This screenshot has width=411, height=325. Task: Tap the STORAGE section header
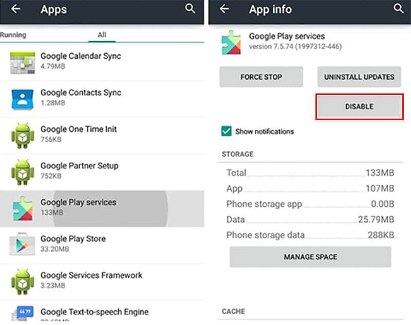[x=237, y=154]
